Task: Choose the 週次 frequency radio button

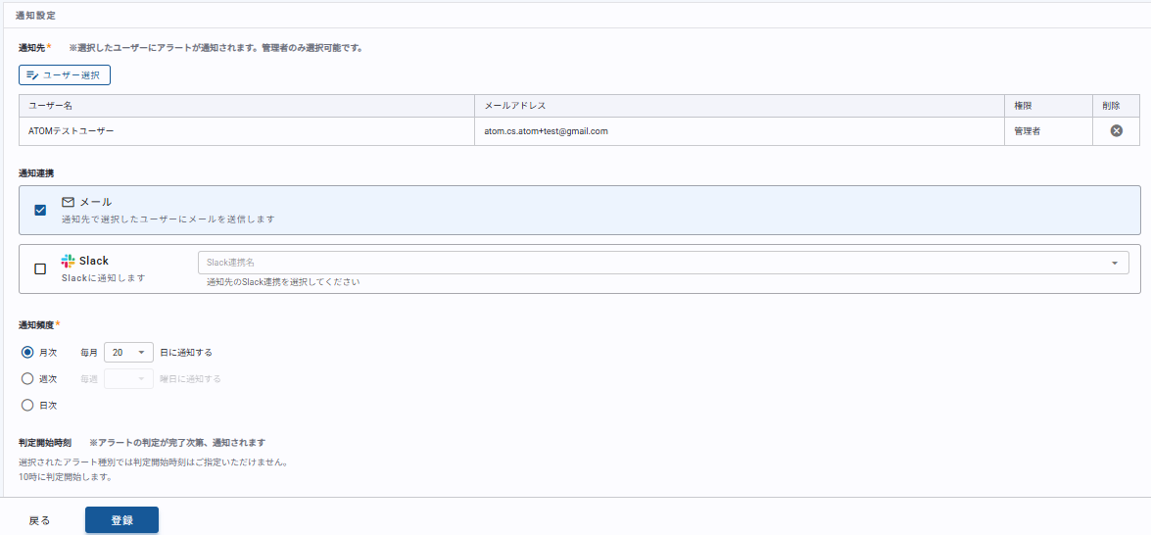Action: coord(27,378)
